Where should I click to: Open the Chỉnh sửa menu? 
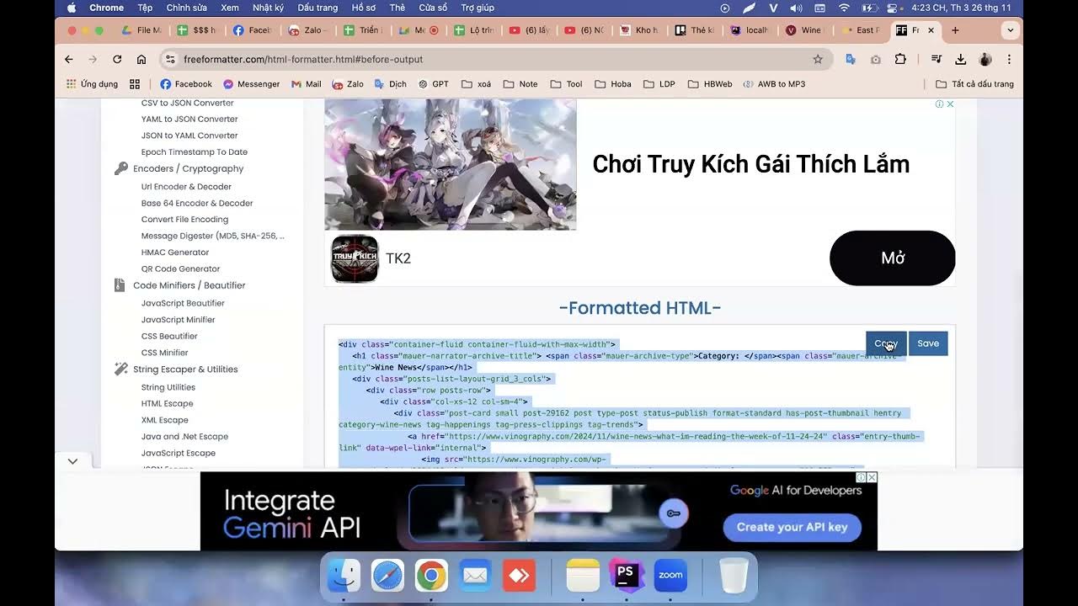pos(186,8)
